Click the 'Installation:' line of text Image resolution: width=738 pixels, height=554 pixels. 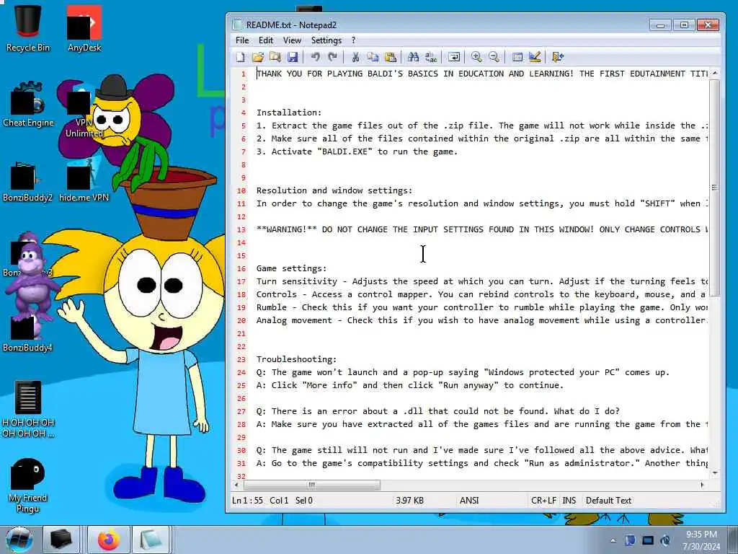[288, 113]
